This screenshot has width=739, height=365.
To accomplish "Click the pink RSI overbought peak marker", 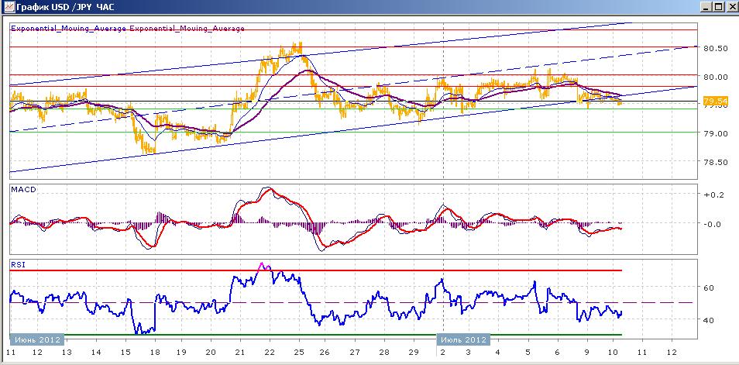I will [264, 266].
